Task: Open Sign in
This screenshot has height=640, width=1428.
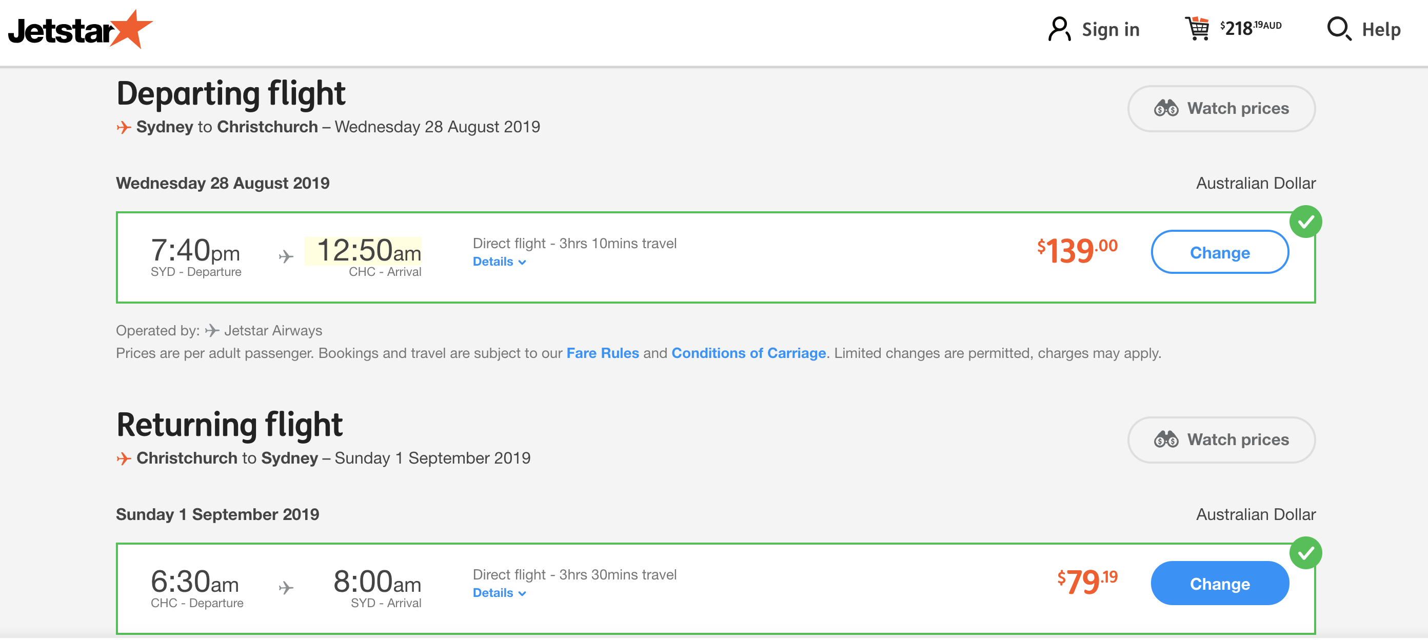Action: [x=1093, y=29]
